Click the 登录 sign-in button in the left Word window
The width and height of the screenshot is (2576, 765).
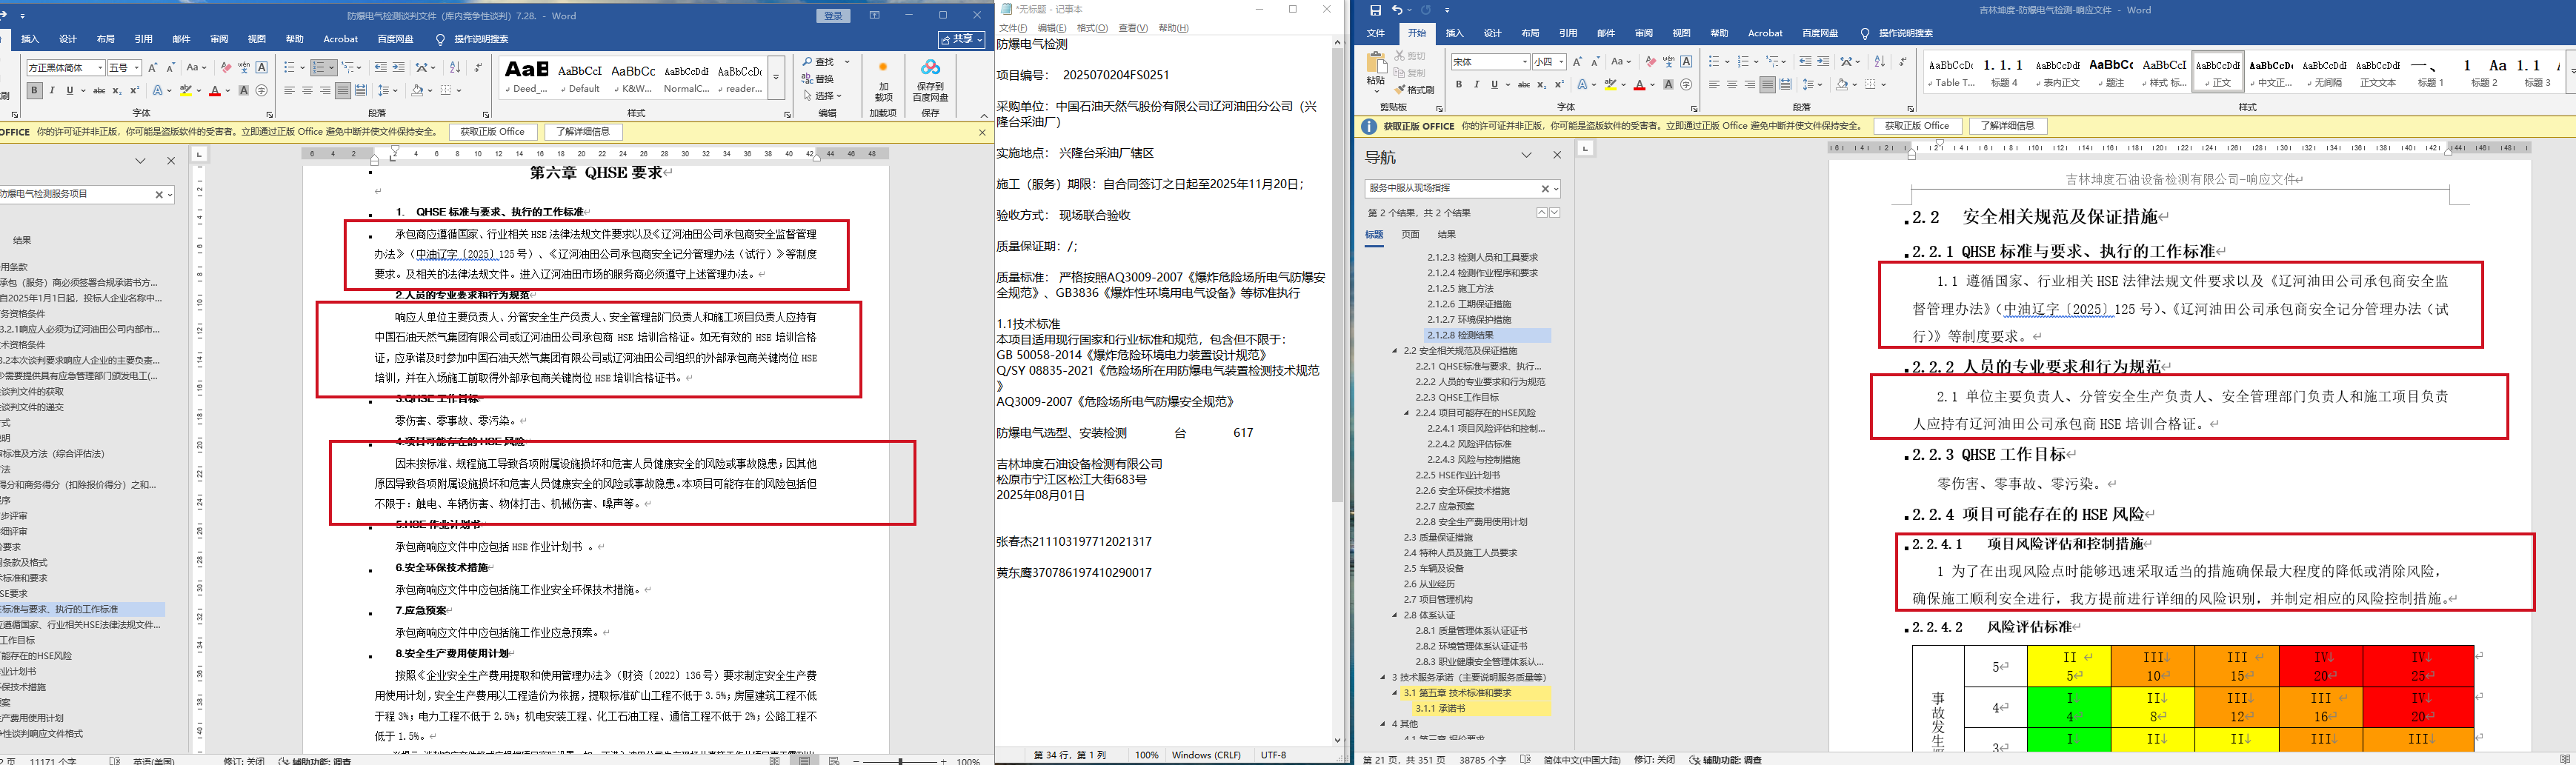[x=833, y=16]
